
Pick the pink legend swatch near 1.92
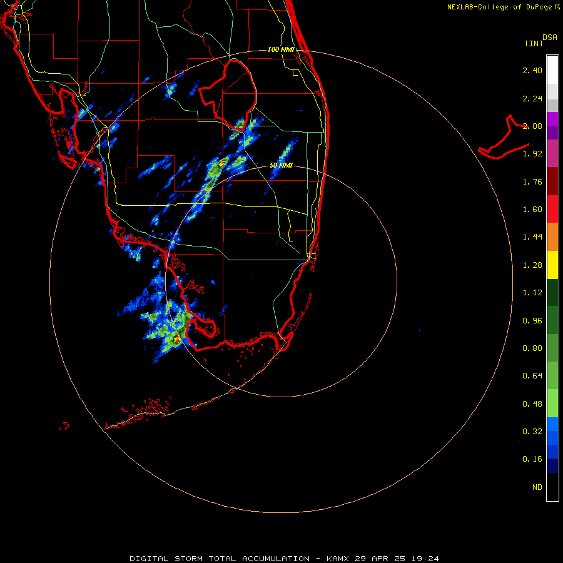[x=552, y=153]
